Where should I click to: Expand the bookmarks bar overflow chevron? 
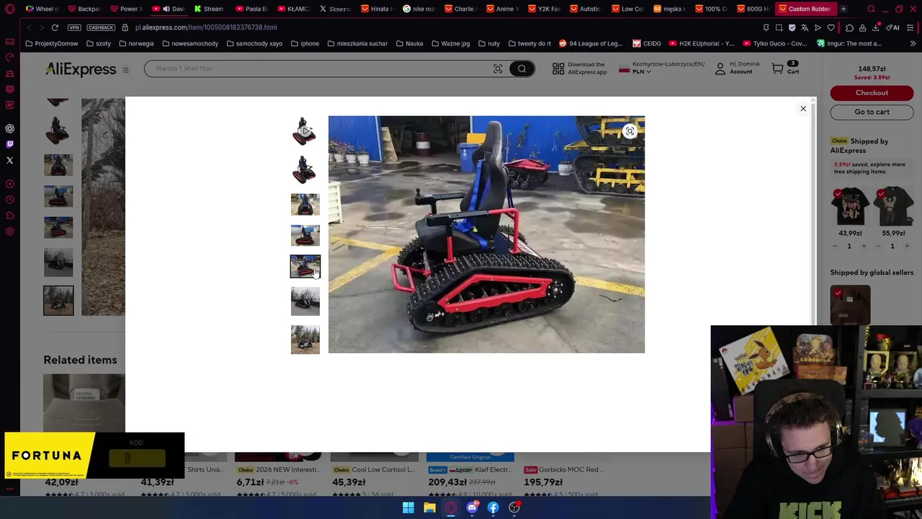(x=913, y=43)
